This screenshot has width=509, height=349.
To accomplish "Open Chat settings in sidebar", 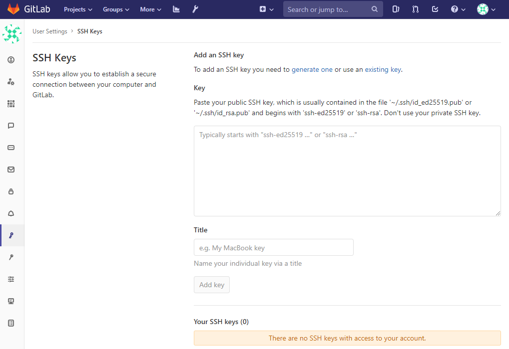I will [x=11, y=126].
